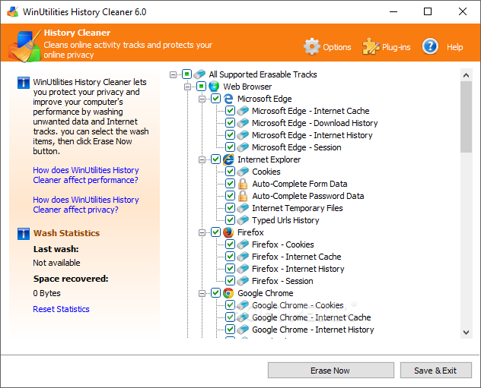Image resolution: width=481 pixels, height=388 pixels.
Task: Select the Typed Urls History row text
Action: coord(285,220)
